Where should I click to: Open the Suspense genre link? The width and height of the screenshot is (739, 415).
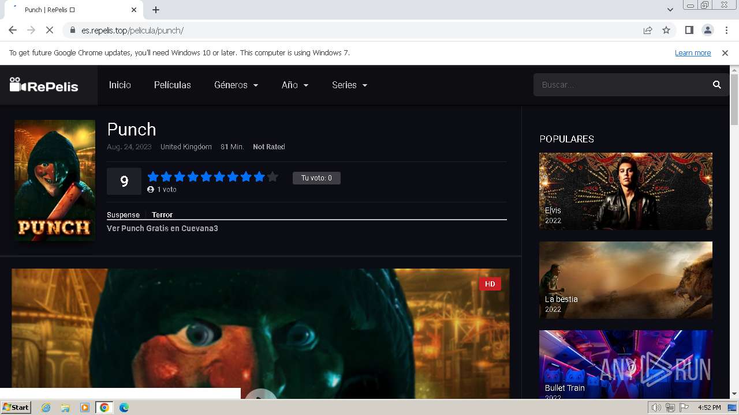pos(123,214)
